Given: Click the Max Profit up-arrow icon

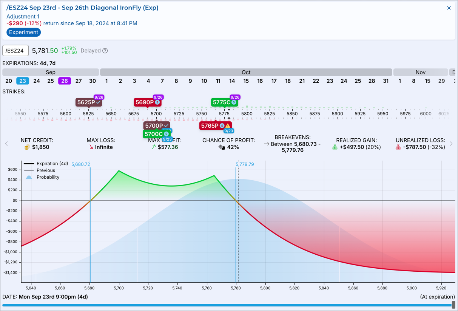Looking at the screenshot, I should click(153, 147).
